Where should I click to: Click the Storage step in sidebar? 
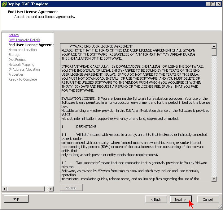(14, 55)
